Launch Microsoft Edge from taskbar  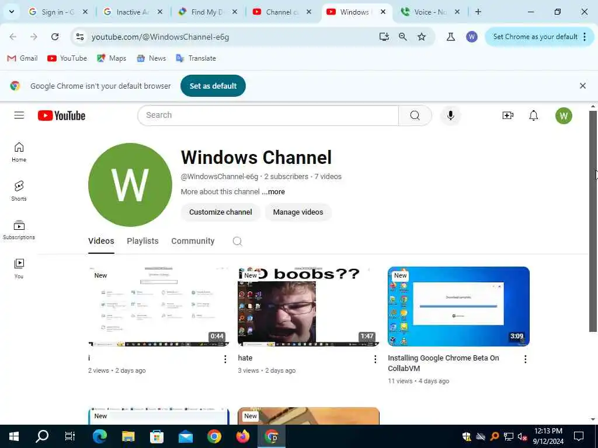point(99,436)
